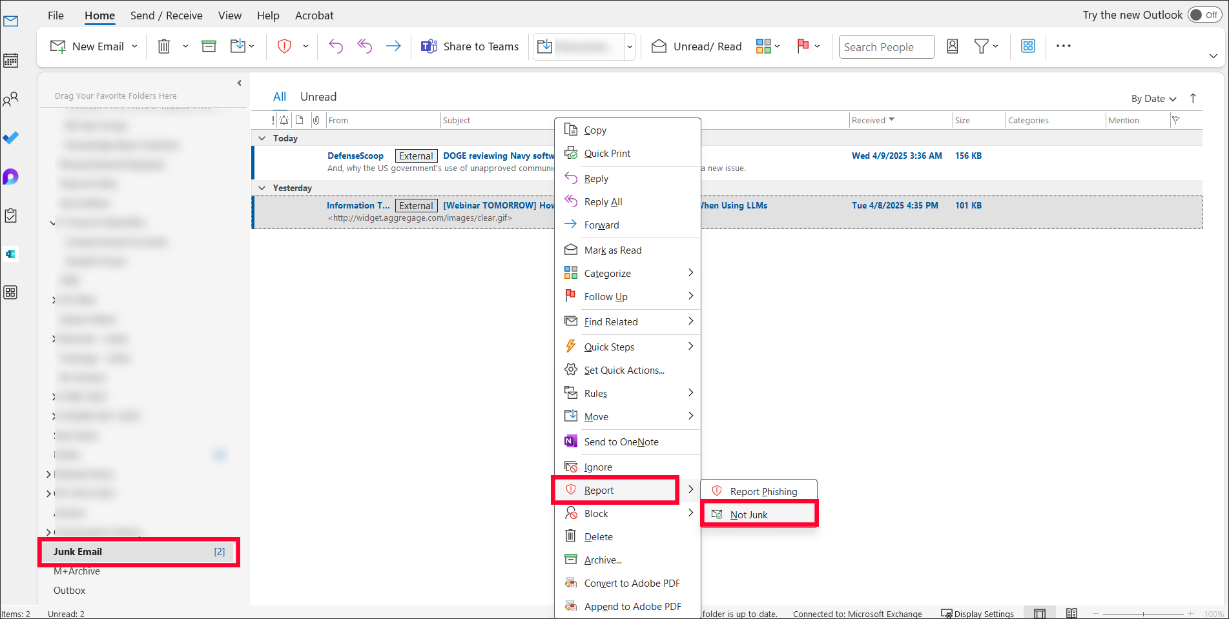Image resolution: width=1229 pixels, height=619 pixels.
Task: Switch to Normal view icon in status bar
Action: point(1040,613)
